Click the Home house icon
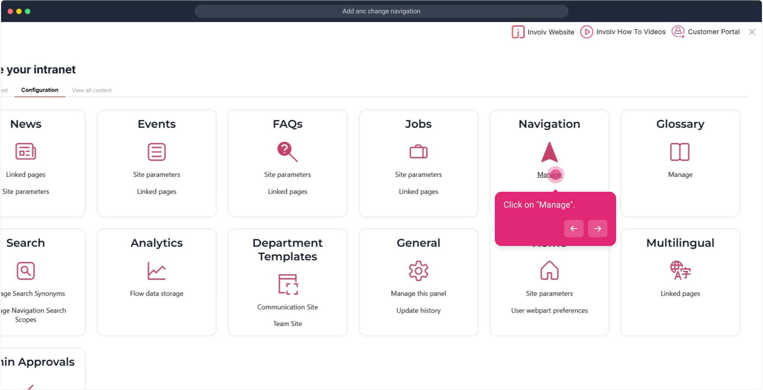This screenshot has width=763, height=390. pyautogui.click(x=549, y=271)
